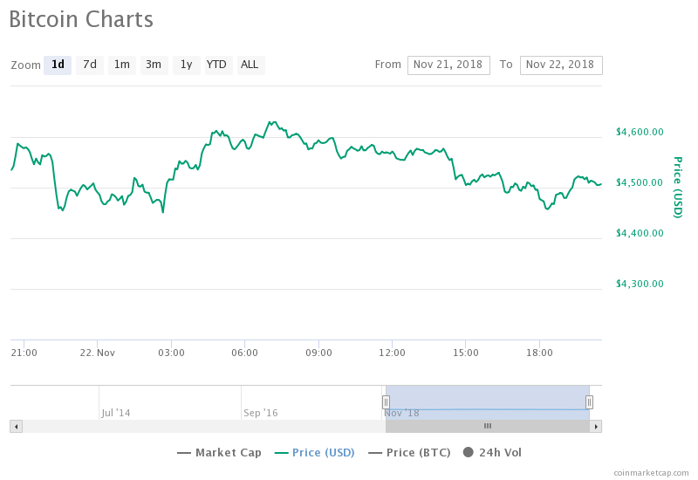The width and height of the screenshot is (698, 480).
Task: Open the coinmarketcap.com credit link
Action: pyautogui.click(x=651, y=473)
